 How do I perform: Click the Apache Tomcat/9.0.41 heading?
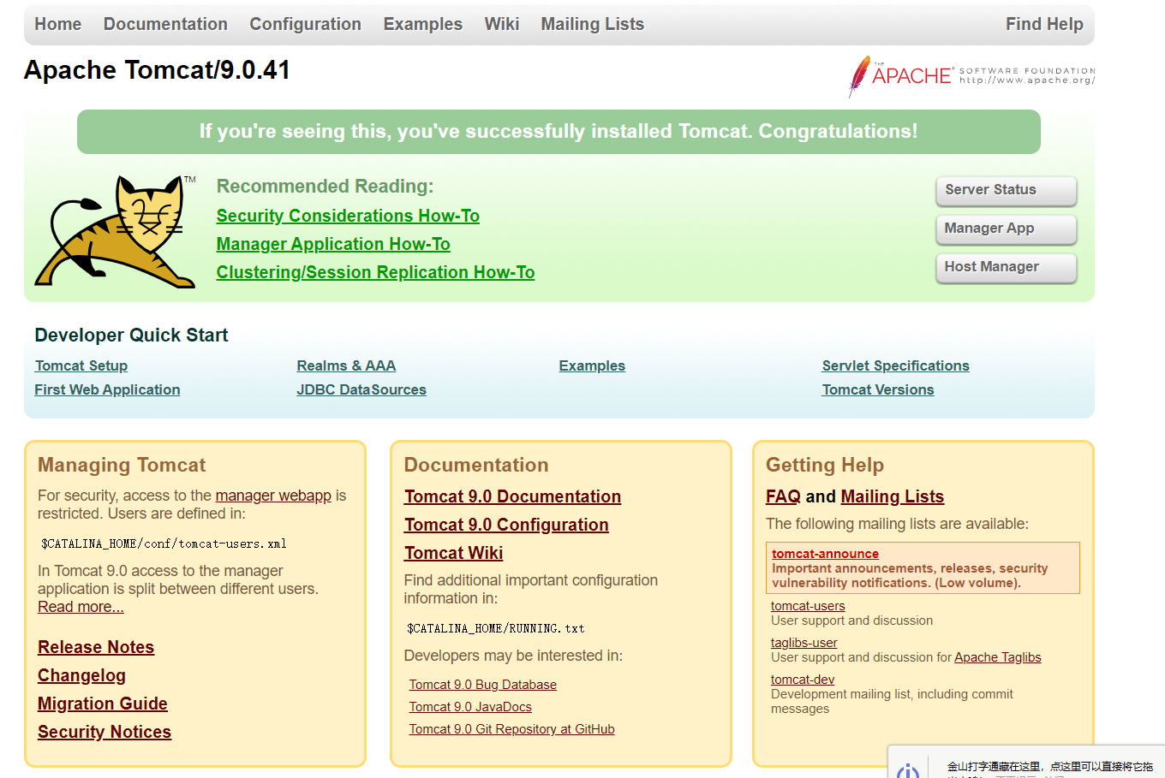pyautogui.click(x=157, y=70)
